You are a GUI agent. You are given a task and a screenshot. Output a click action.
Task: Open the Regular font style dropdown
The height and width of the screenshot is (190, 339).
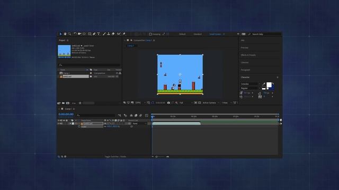[250, 88]
